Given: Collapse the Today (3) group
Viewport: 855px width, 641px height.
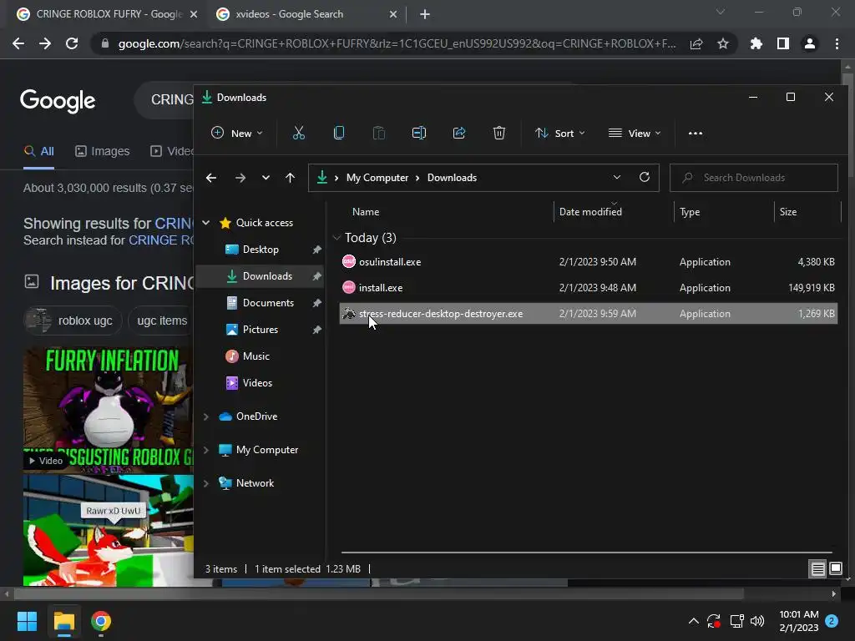Looking at the screenshot, I should coord(337,238).
